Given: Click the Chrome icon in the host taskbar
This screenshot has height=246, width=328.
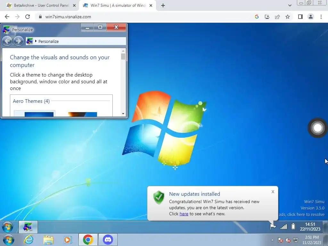Looking at the screenshot, I should (x=88, y=240).
